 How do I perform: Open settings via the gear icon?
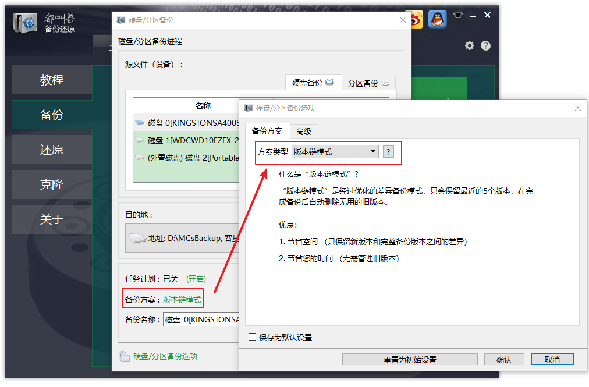pyautogui.click(x=470, y=45)
